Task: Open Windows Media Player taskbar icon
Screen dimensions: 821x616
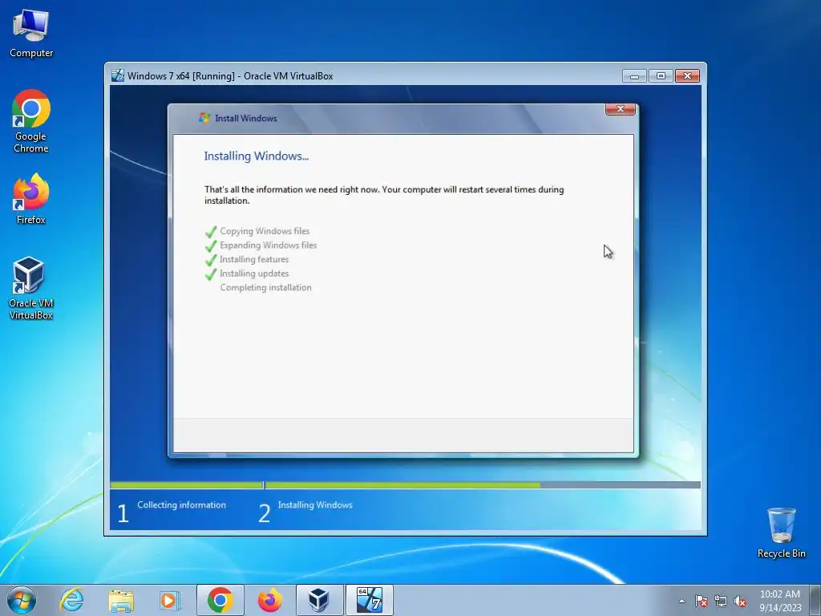Action: (170, 600)
